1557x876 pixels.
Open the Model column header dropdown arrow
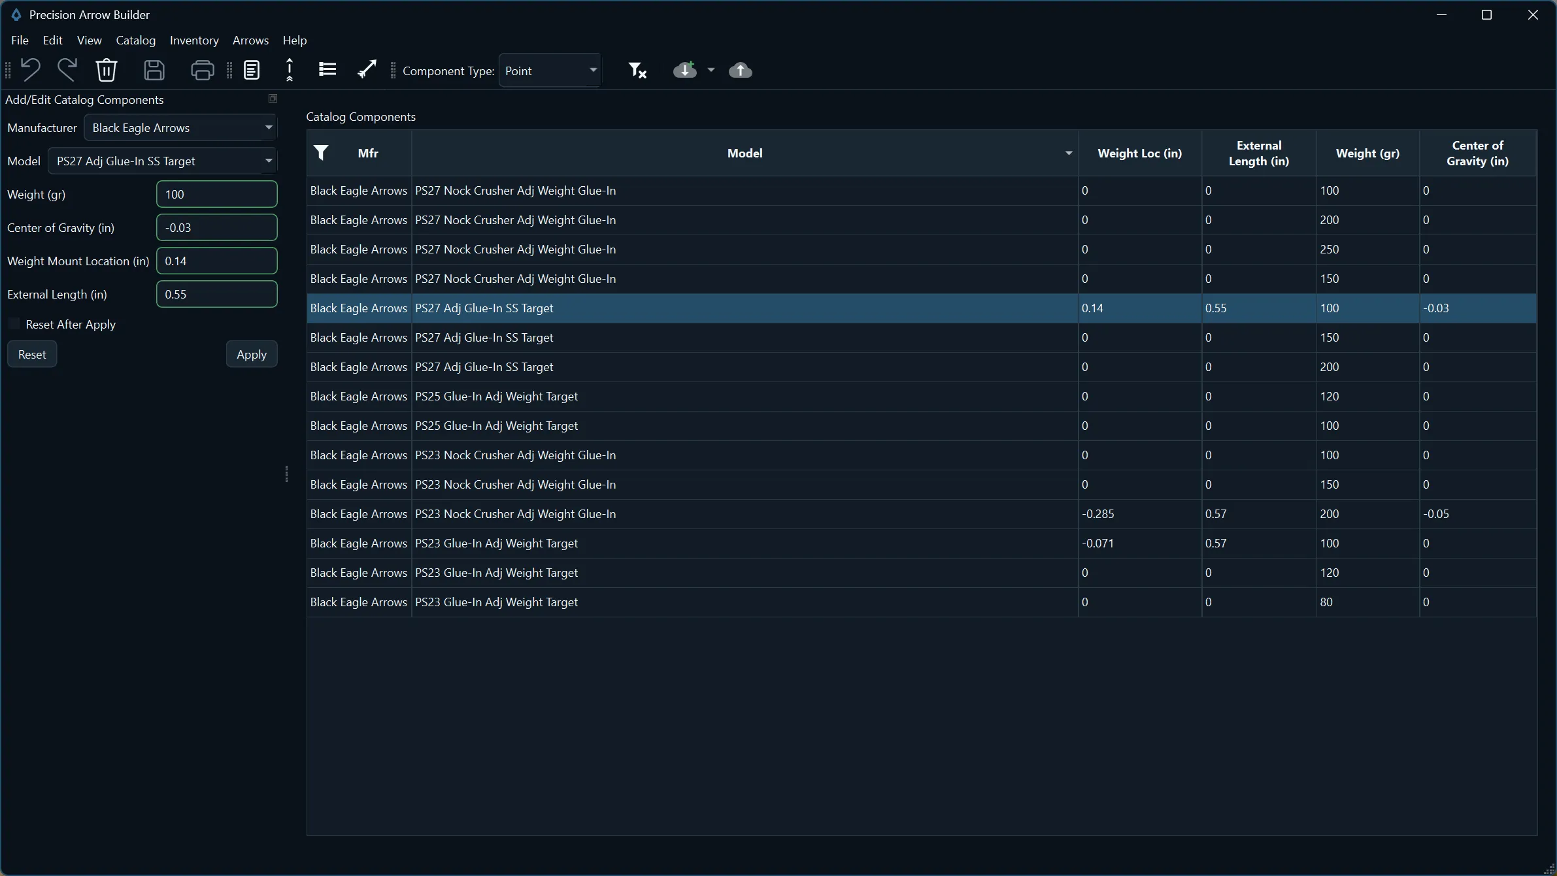(x=1069, y=153)
